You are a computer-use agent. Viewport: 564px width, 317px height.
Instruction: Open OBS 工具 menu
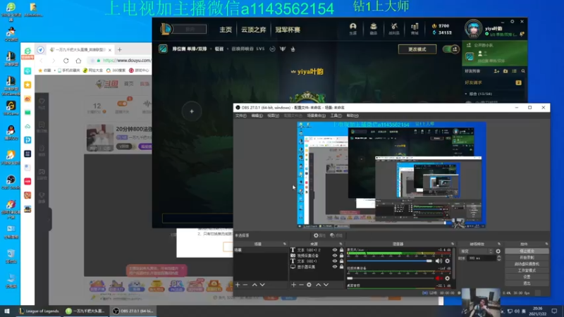336,116
